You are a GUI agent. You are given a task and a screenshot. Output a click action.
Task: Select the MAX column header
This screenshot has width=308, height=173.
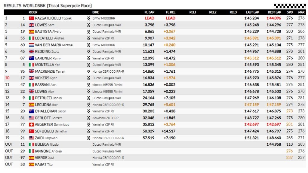tap(301, 12)
